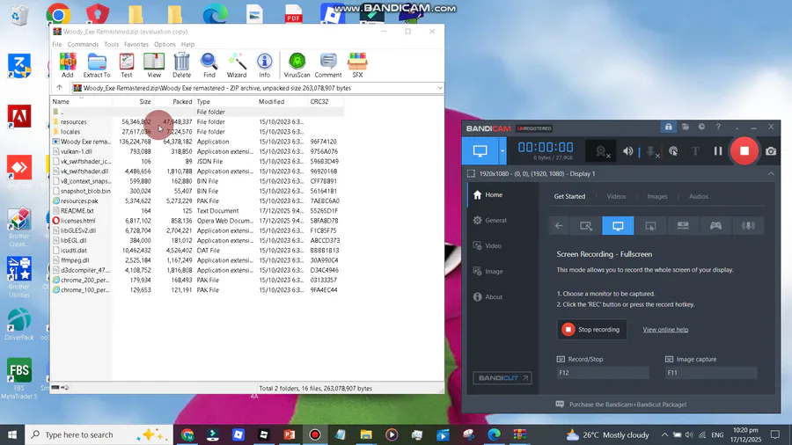Toggle the Bandicam webcam overlay icon

point(602,151)
